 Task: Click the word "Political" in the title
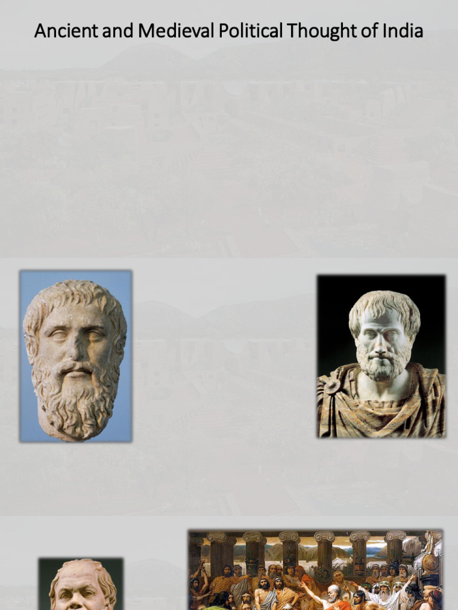point(250,31)
